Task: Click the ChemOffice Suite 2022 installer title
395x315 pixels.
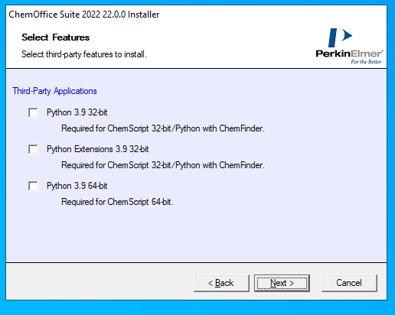Action: (x=84, y=15)
